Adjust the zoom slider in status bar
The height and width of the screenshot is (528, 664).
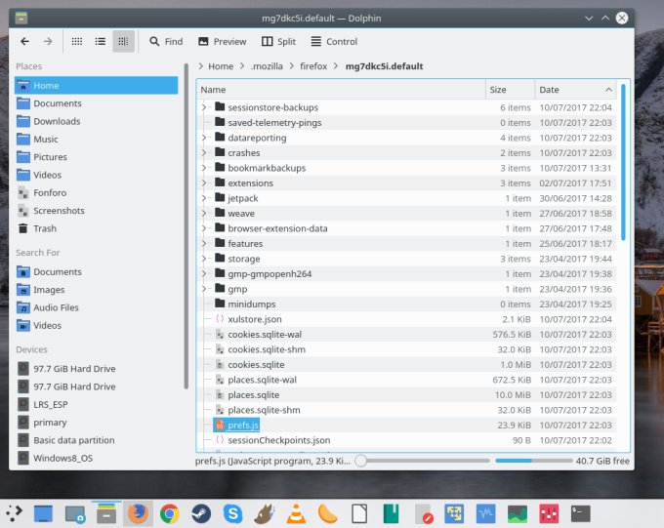[x=360, y=461]
